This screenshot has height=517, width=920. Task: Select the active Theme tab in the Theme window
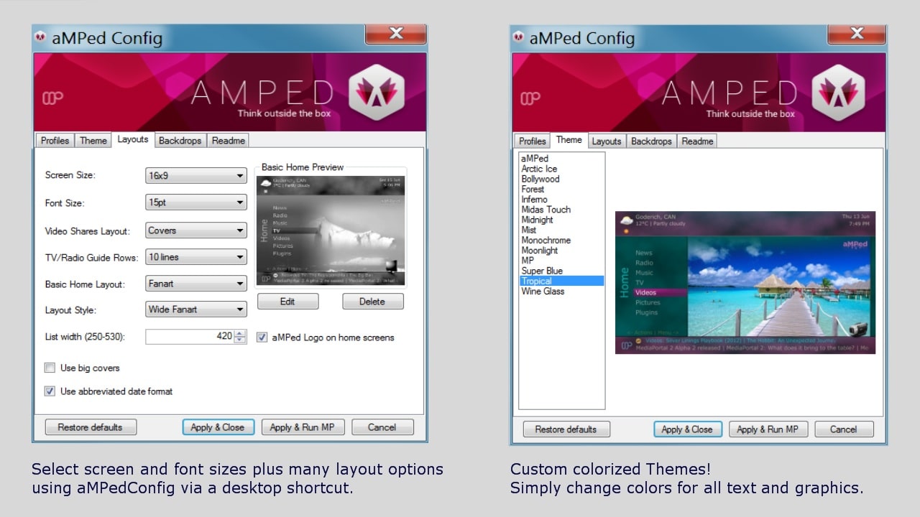569,141
